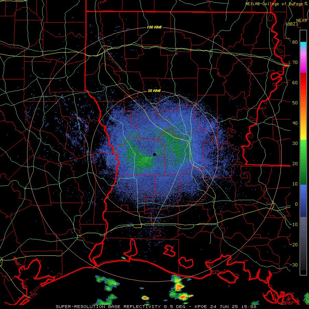The image size is (309, 309).
Task: Click the -20 value on dBZ scale
Action: click(x=294, y=245)
